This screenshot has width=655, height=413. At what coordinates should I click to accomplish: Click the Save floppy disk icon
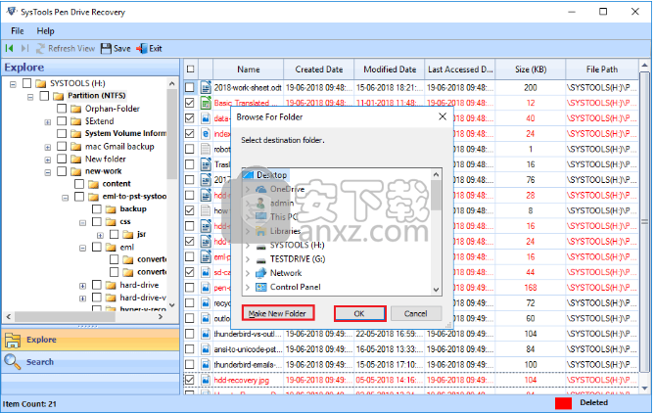tap(106, 48)
